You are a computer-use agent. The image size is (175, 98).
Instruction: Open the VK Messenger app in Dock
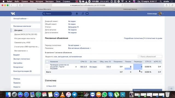pos(56,94)
